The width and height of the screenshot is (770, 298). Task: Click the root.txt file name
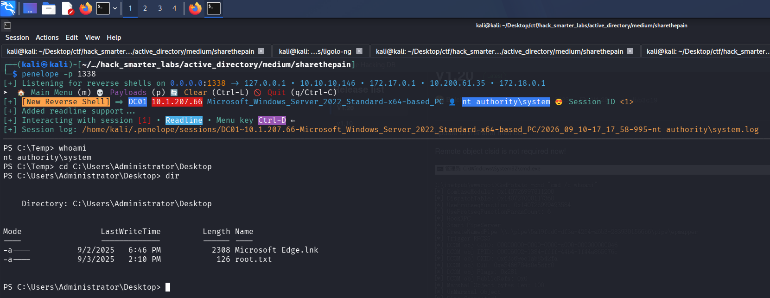tap(254, 260)
